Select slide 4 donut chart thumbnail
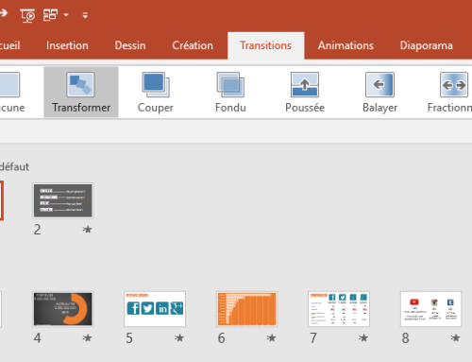This screenshot has height=362, width=472. (x=63, y=309)
